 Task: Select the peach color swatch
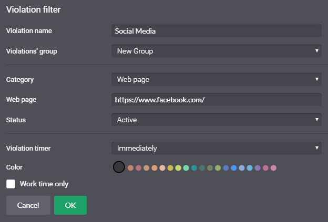(162, 168)
